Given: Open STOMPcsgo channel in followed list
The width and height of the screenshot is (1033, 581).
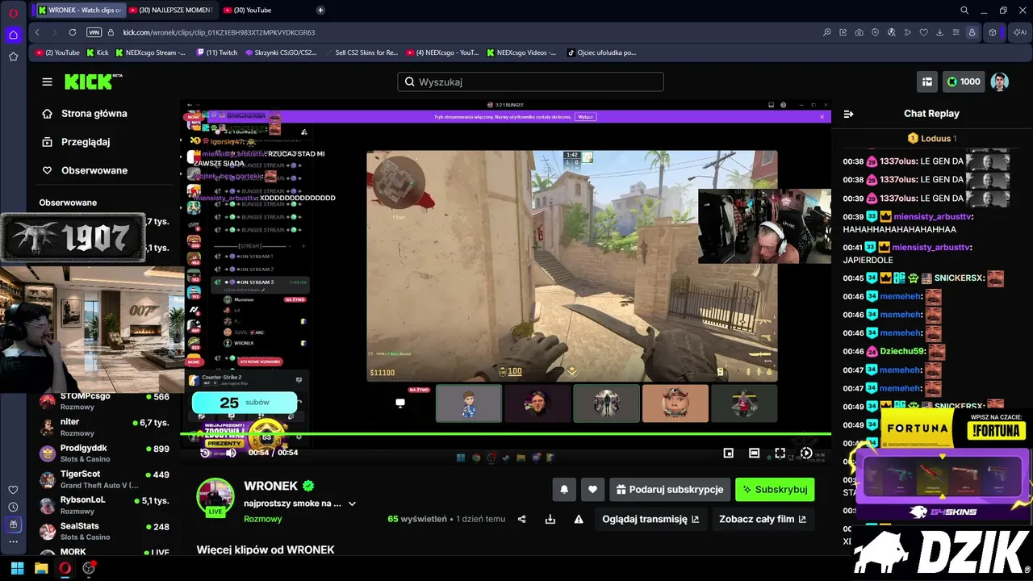Looking at the screenshot, I should coord(105,401).
